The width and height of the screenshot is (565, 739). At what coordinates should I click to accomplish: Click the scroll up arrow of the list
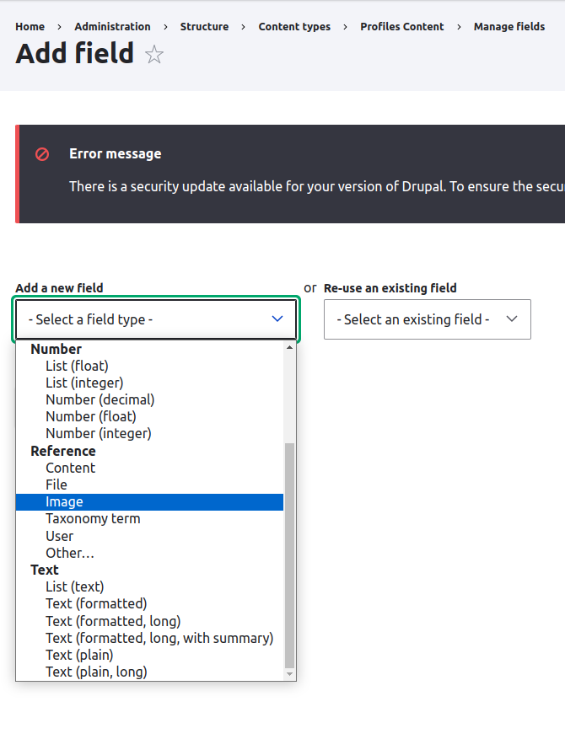(289, 347)
